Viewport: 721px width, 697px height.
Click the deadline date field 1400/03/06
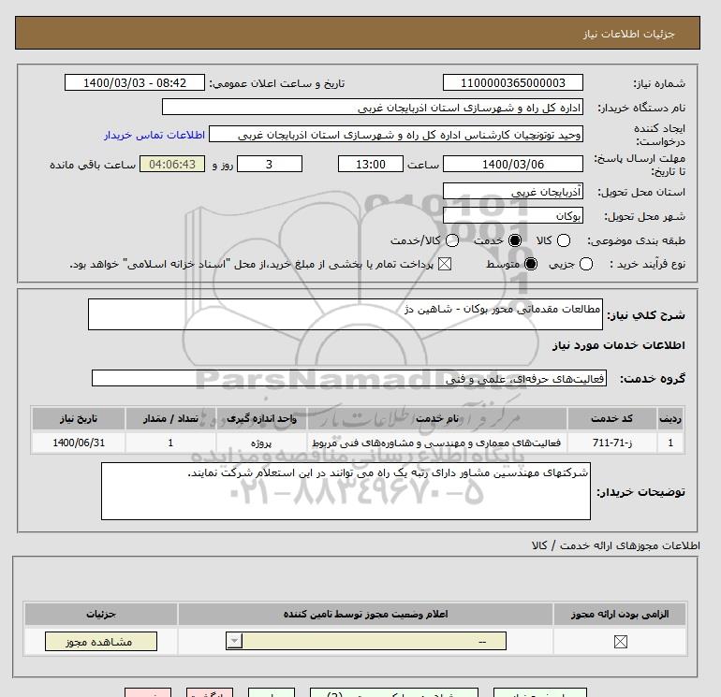coord(513,164)
